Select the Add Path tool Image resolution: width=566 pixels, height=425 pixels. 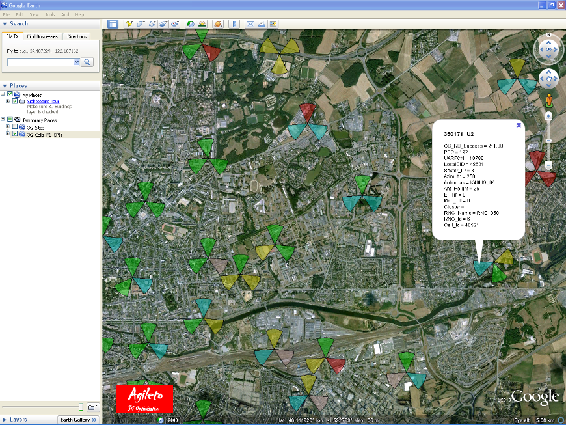tap(152, 24)
